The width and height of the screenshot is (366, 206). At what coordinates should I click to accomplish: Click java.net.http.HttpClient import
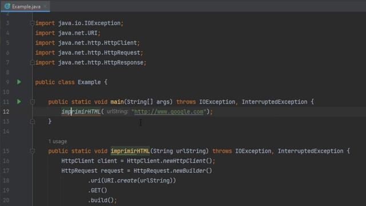click(98, 43)
